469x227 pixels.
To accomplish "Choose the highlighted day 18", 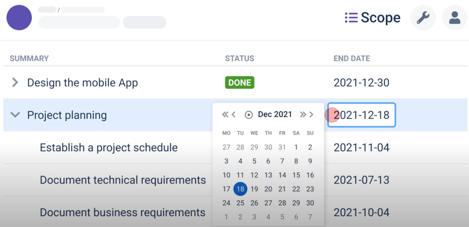I will (x=240, y=189).
